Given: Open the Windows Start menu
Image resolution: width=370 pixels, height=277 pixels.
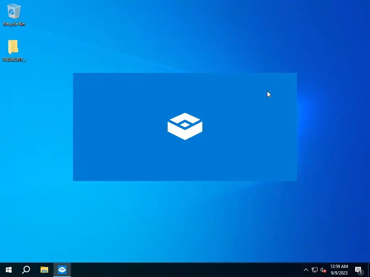Looking at the screenshot, I should (x=9, y=270).
